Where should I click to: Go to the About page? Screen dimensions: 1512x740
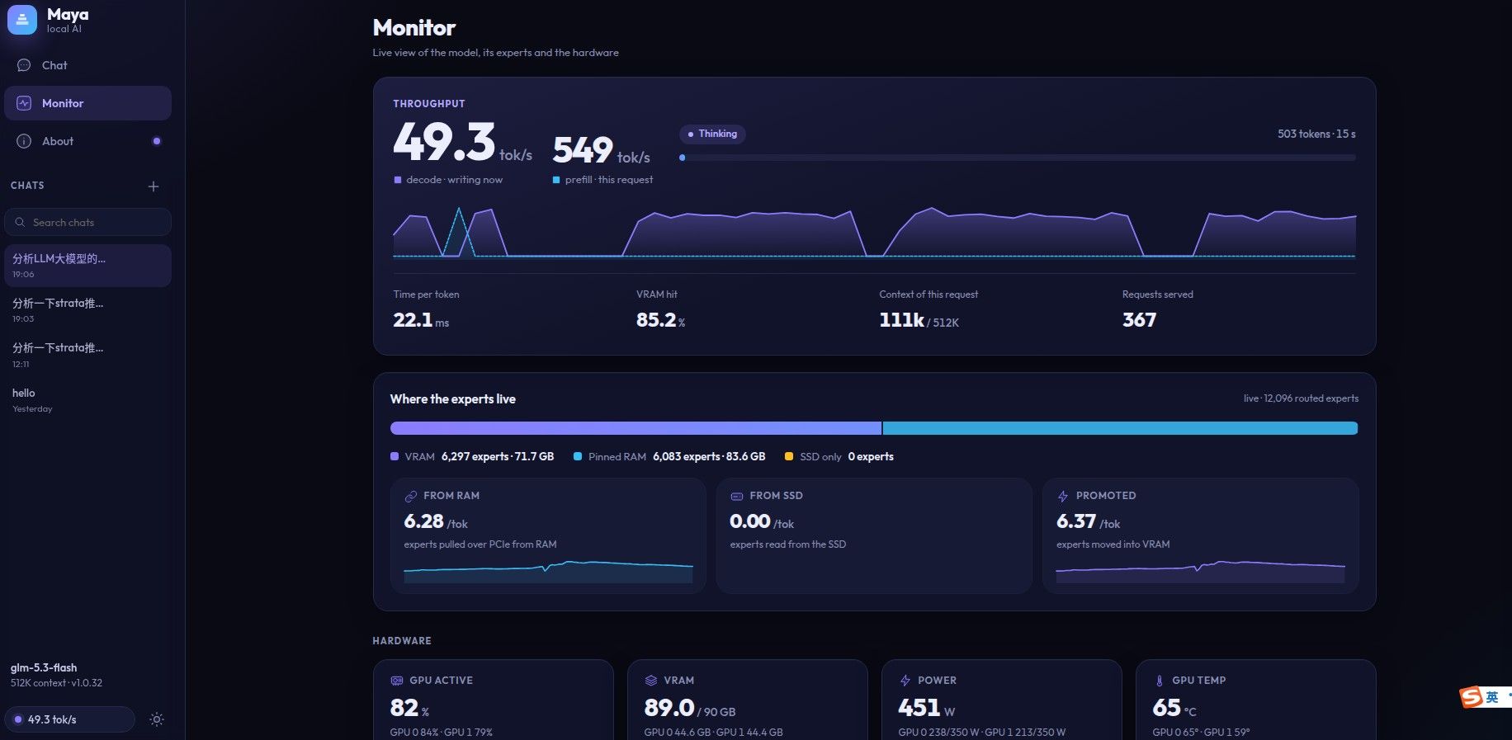tap(87, 141)
